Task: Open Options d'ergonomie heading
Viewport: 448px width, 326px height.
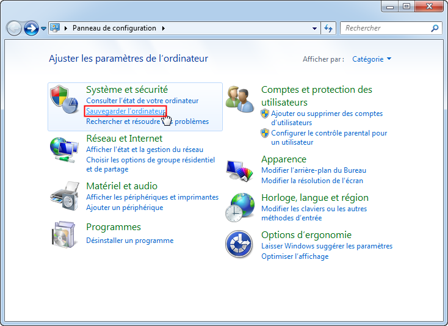Action: (x=306, y=235)
